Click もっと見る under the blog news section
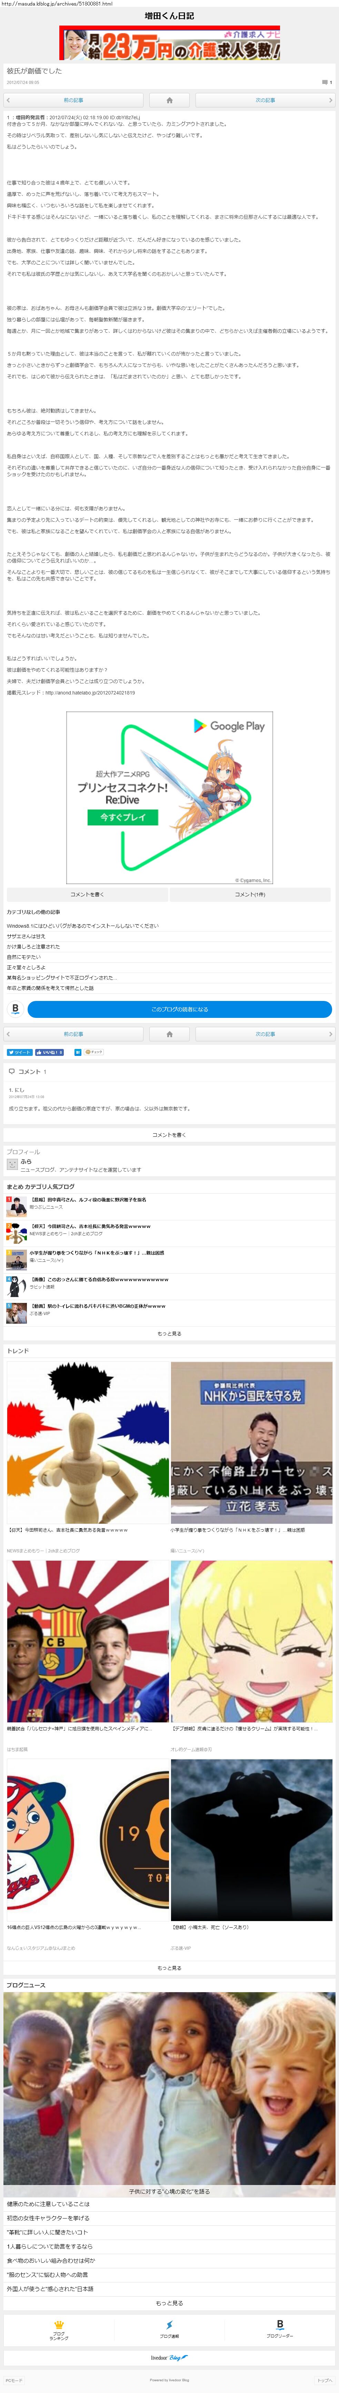Screen dimensions: 339x2393 (170, 2303)
